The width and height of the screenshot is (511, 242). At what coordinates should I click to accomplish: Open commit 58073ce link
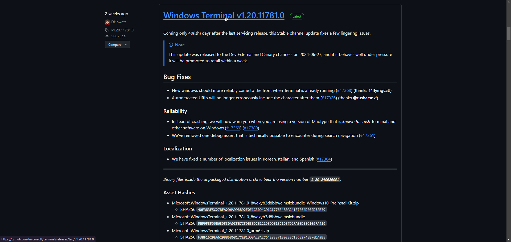118,36
